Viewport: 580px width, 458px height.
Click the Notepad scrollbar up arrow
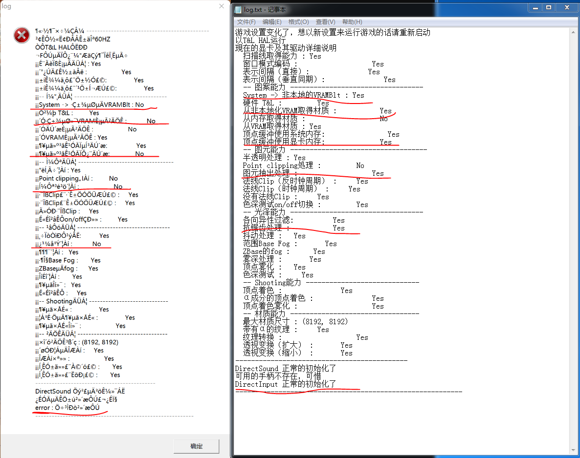(574, 32)
